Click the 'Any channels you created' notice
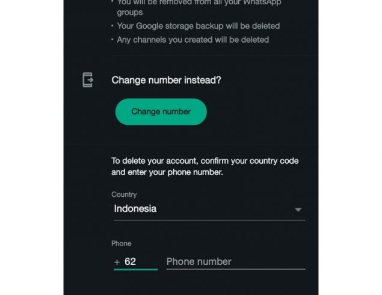Screen dimensions: 382x295 point(193,40)
